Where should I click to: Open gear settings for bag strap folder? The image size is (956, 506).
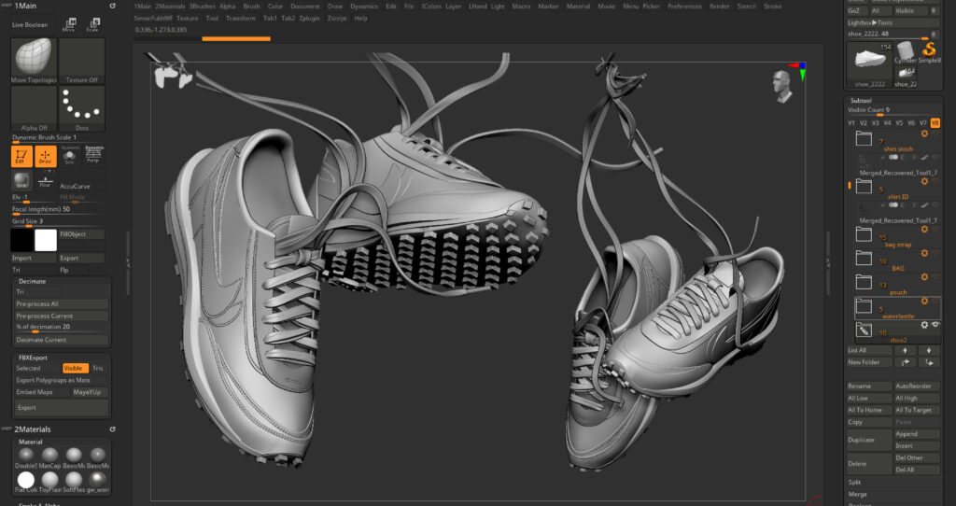point(924,230)
